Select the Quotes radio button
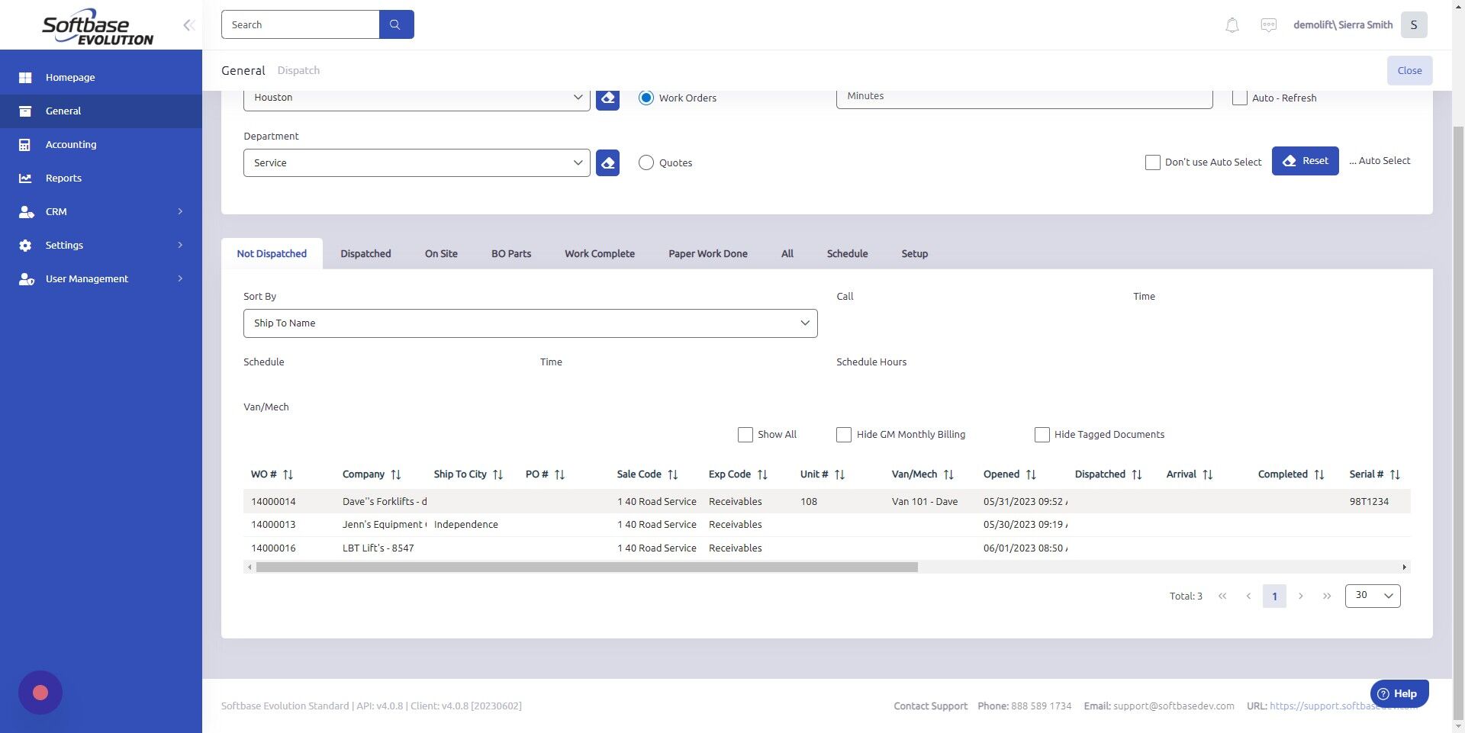1465x733 pixels. tap(646, 162)
